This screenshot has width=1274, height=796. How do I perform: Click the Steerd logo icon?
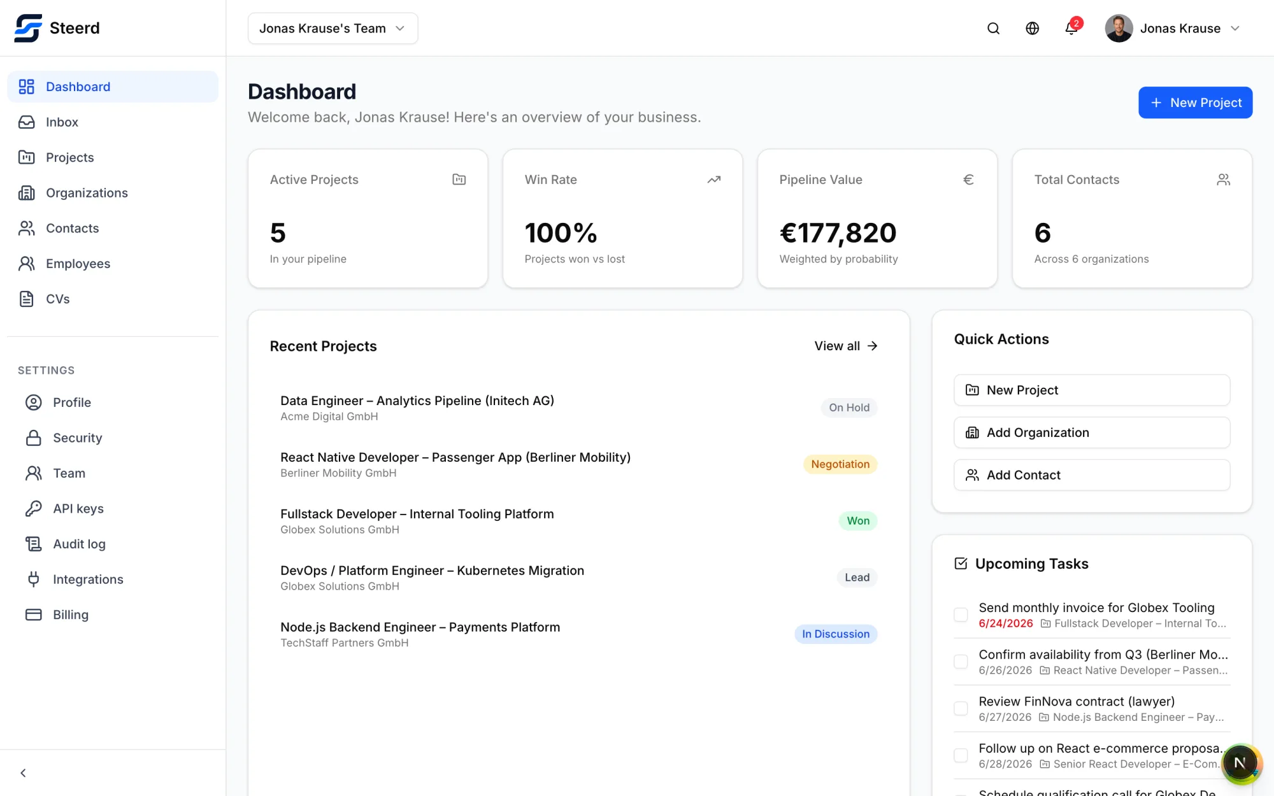click(x=28, y=28)
